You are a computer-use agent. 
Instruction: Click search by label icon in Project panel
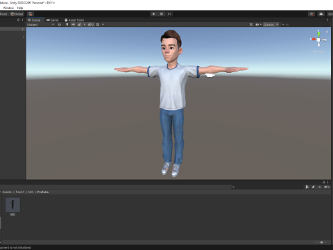(x=314, y=187)
